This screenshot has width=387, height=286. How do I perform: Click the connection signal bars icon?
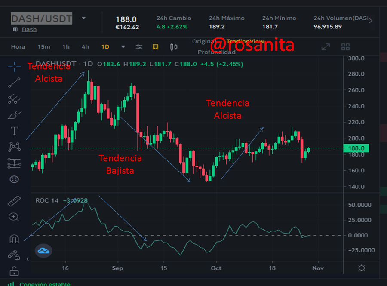point(11,284)
